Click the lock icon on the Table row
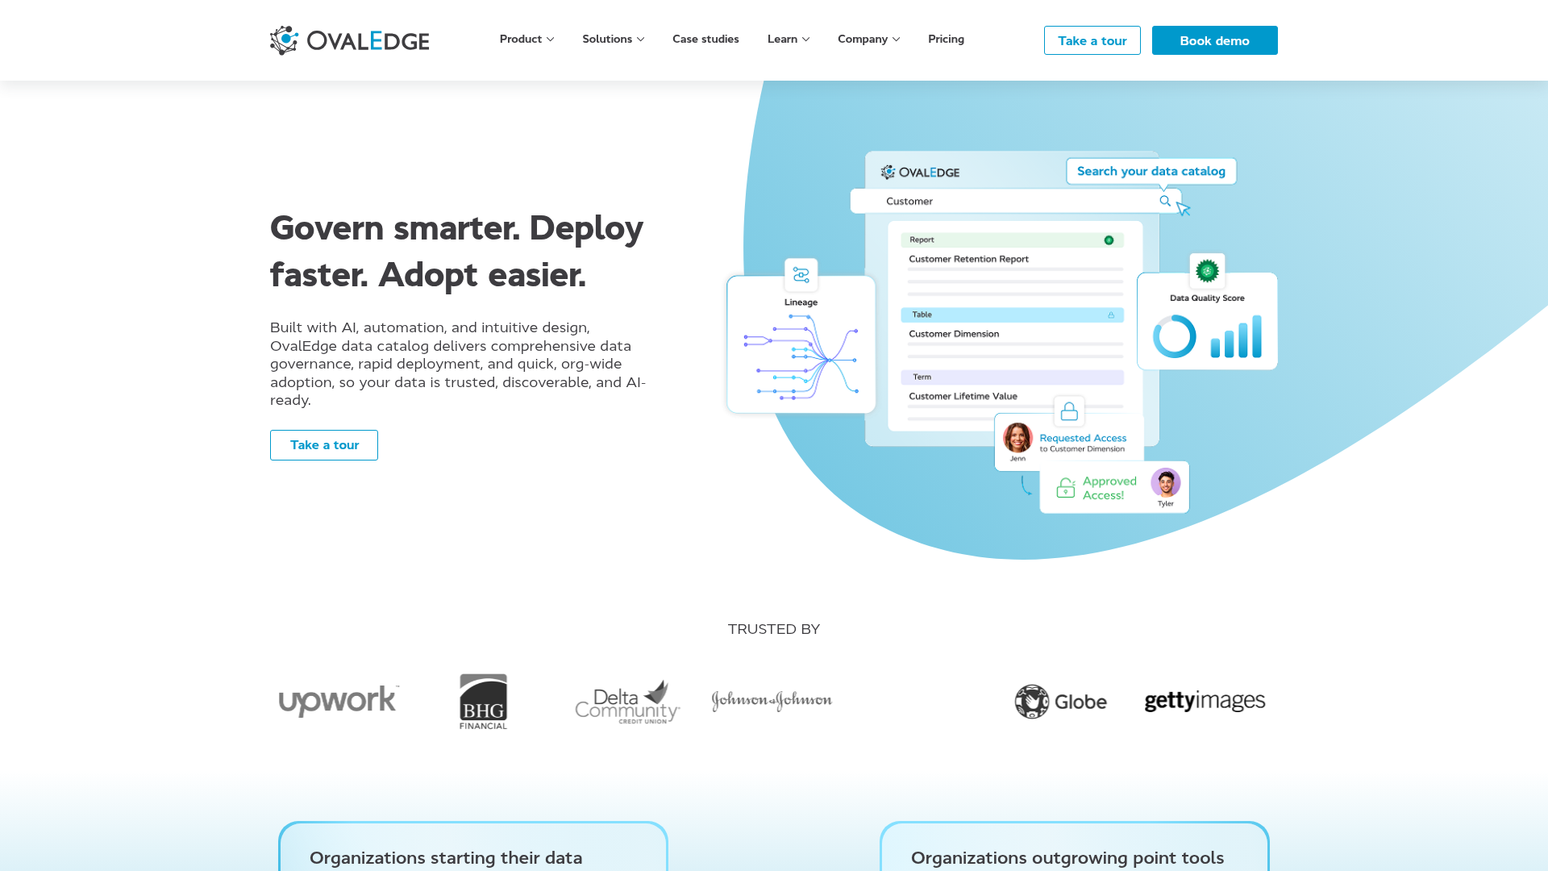Viewport: 1548px width, 871px height. [1111, 315]
